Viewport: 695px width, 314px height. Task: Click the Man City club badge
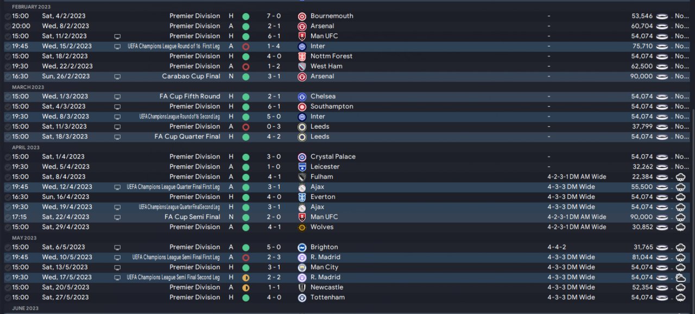302,267
